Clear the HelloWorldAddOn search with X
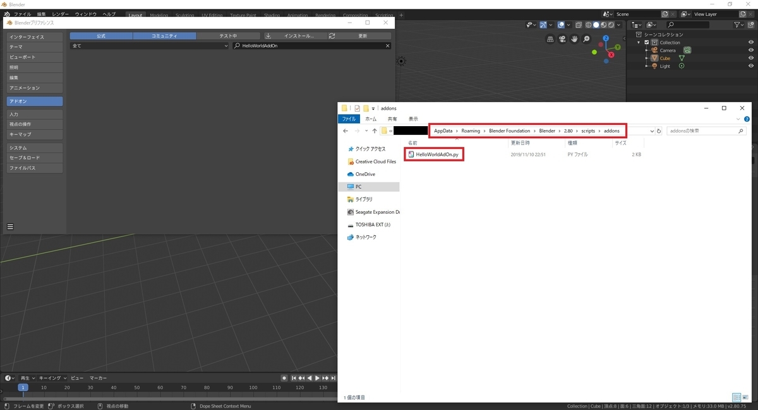Image resolution: width=758 pixels, height=410 pixels. (x=388, y=45)
